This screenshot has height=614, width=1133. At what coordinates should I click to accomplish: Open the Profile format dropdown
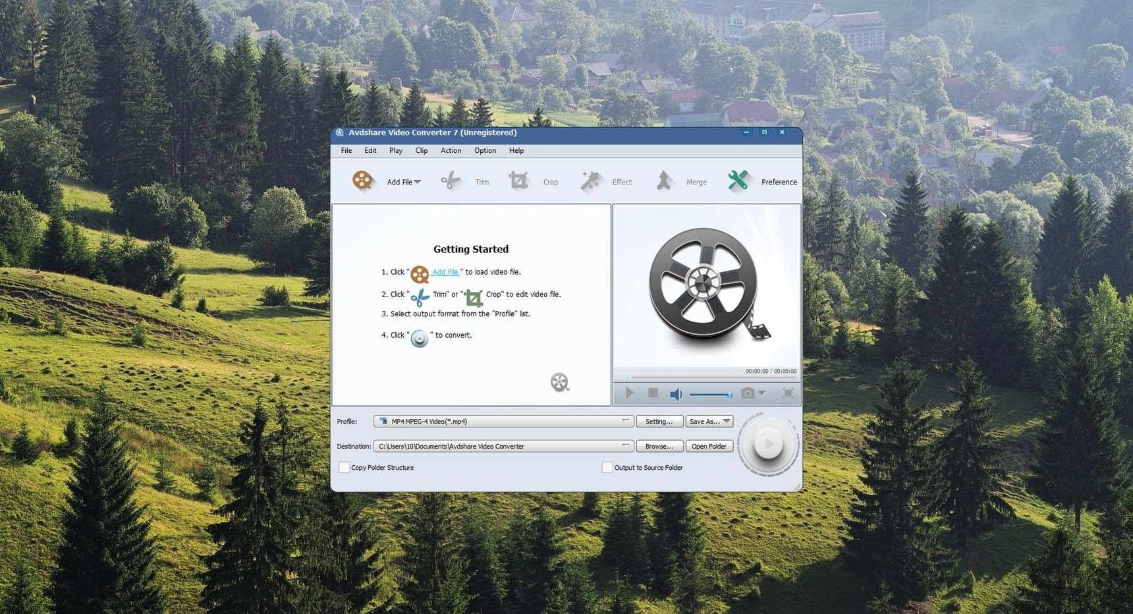[626, 421]
